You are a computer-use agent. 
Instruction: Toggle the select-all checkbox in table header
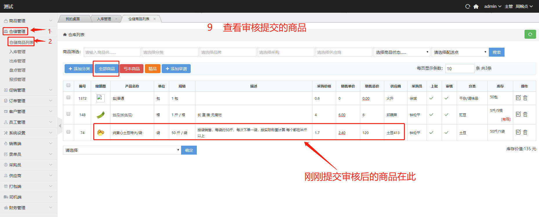click(x=68, y=86)
